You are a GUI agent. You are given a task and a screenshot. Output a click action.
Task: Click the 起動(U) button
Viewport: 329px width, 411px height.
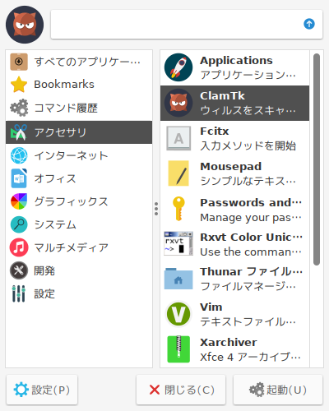tap(278, 390)
